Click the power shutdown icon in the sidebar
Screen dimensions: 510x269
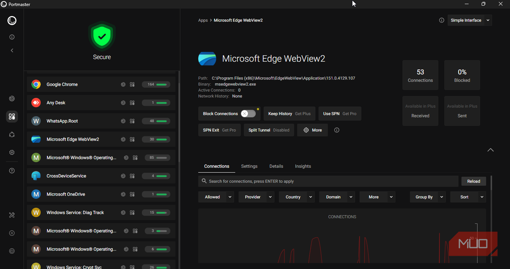pos(12,251)
